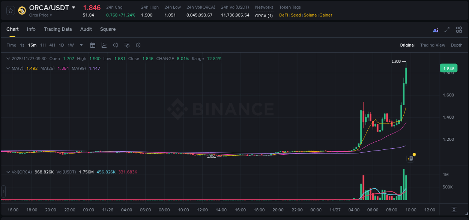Switch to the Trading Data tab
Image resolution: width=469 pixels, height=220 pixels.
pyautogui.click(x=58, y=29)
